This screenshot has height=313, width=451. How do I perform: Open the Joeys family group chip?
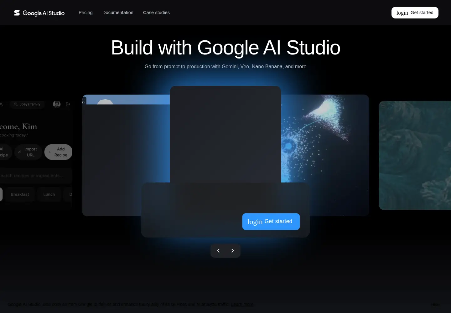point(27,104)
